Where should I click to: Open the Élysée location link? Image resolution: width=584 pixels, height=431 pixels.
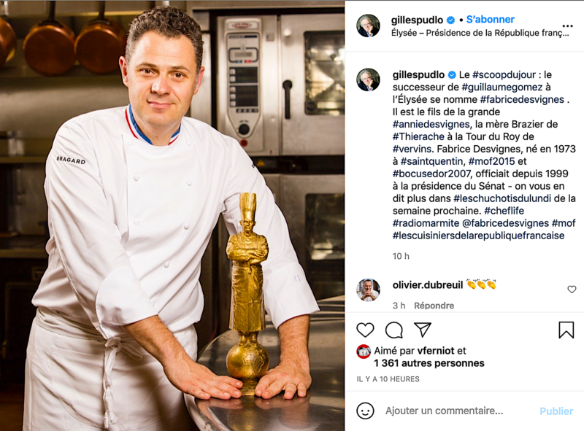coord(480,33)
